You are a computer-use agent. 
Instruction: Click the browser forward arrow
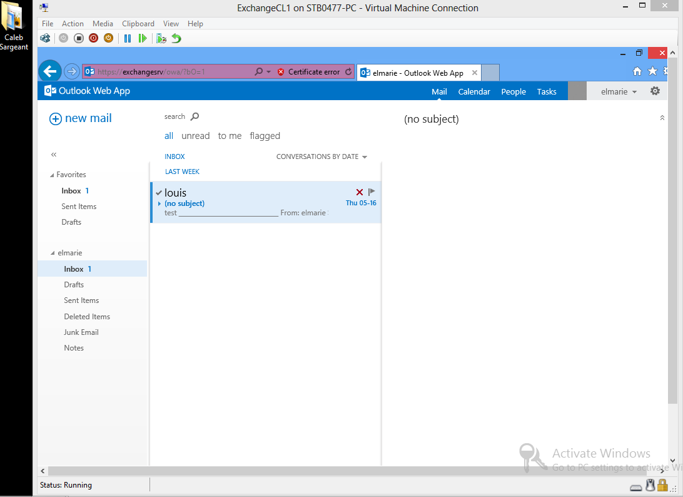click(x=71, y=71)
